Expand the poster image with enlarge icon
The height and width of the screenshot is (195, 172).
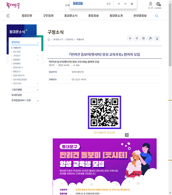[127, 135]
